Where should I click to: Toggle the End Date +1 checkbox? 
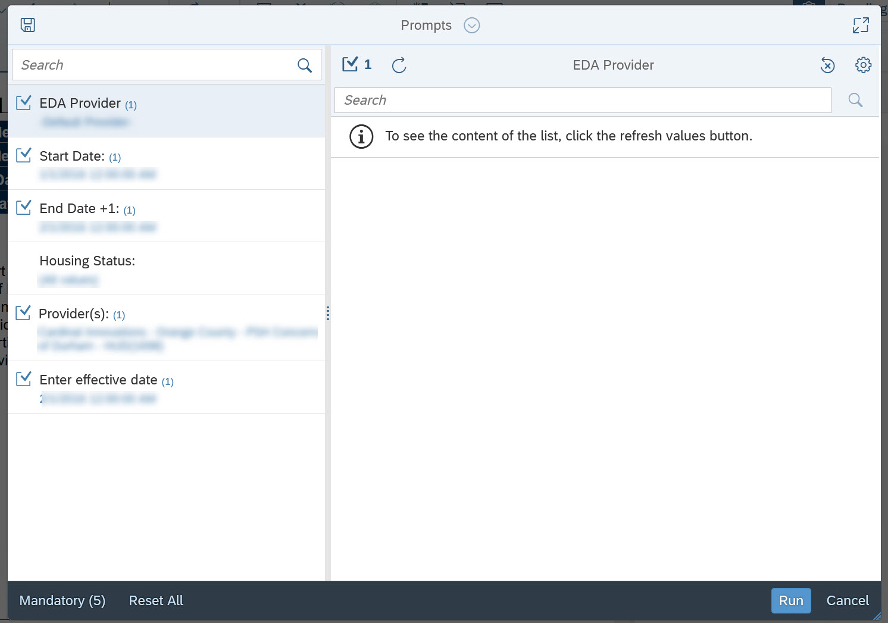click(24, 208)
